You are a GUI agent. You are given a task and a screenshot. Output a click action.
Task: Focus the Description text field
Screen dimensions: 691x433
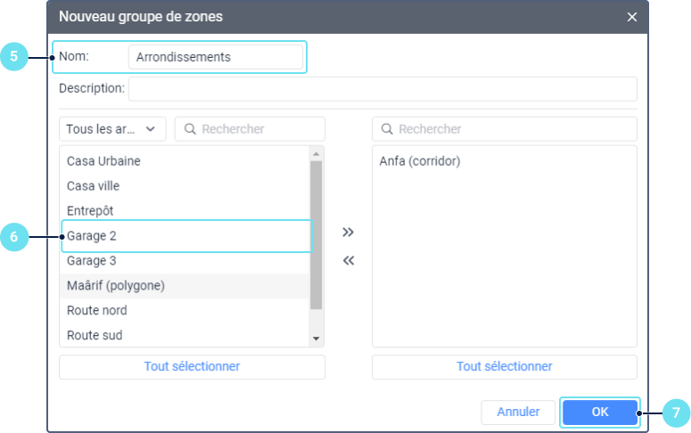[x=383, y=88]
